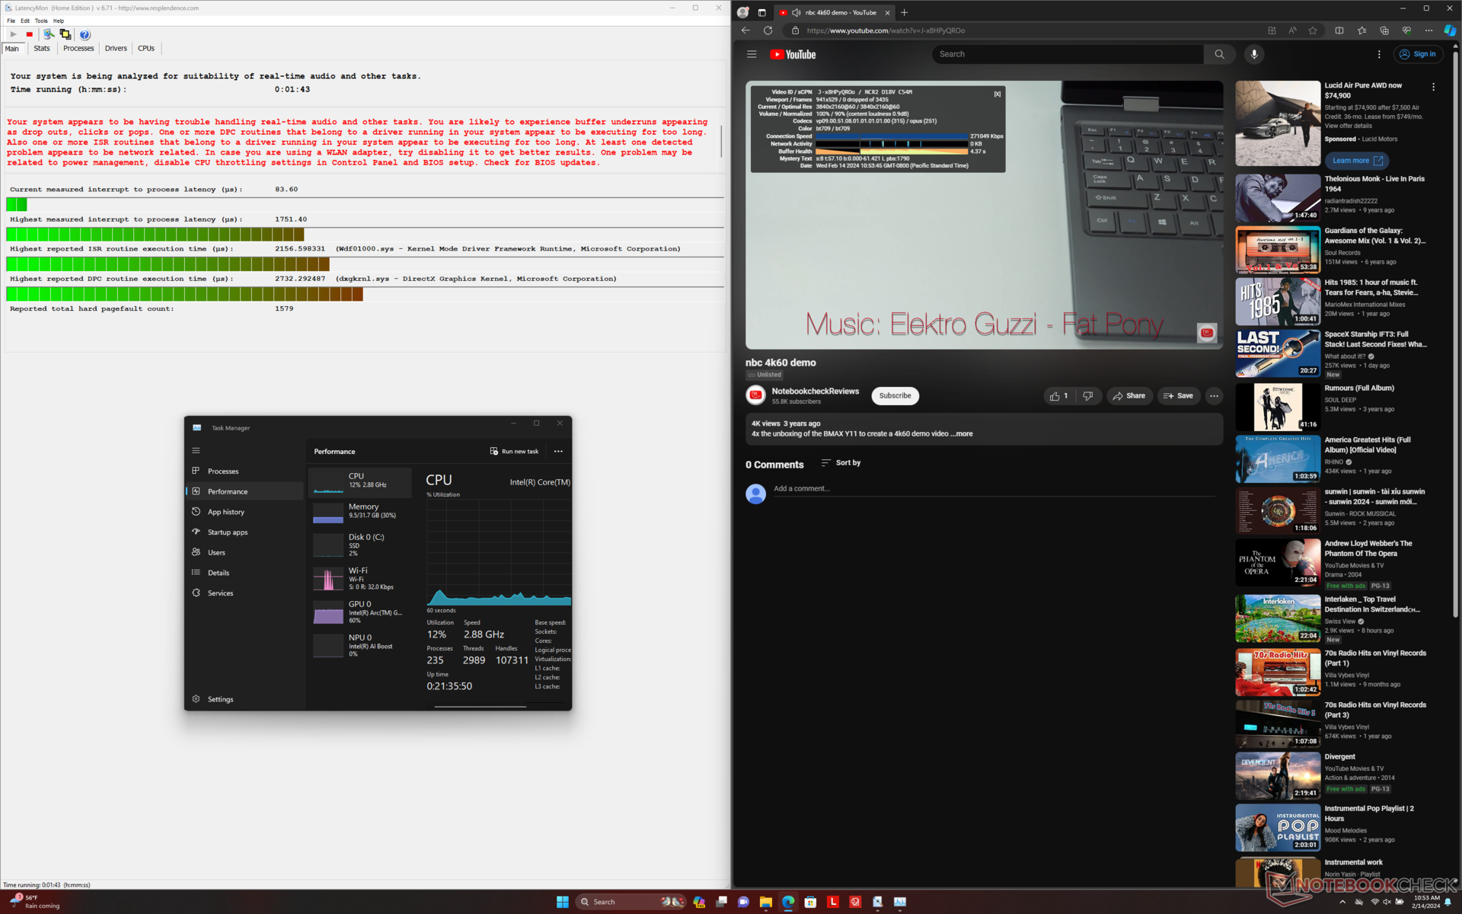Open LatencyMon blue help icon
Viewport: 1462px width, 914px height.
click(x=85, y=34)
